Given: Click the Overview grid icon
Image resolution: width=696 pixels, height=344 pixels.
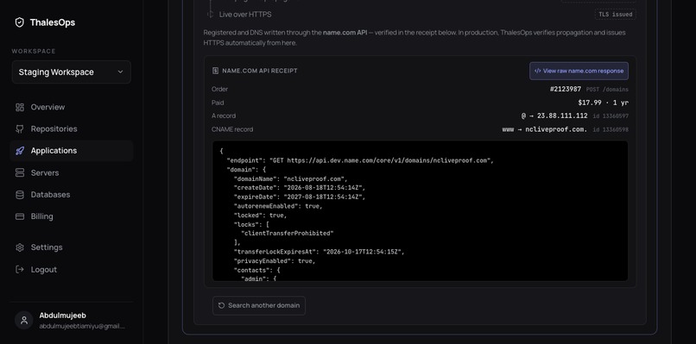Looking at the screenshot, I should point(20,107).
